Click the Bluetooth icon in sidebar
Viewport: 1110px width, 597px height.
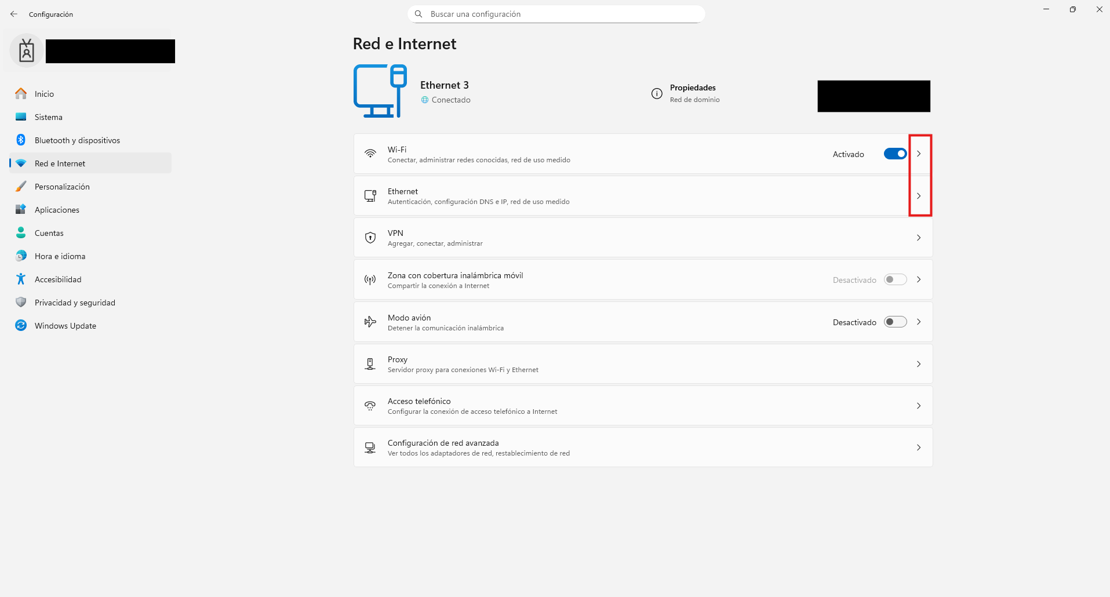(x=21, y=140)
